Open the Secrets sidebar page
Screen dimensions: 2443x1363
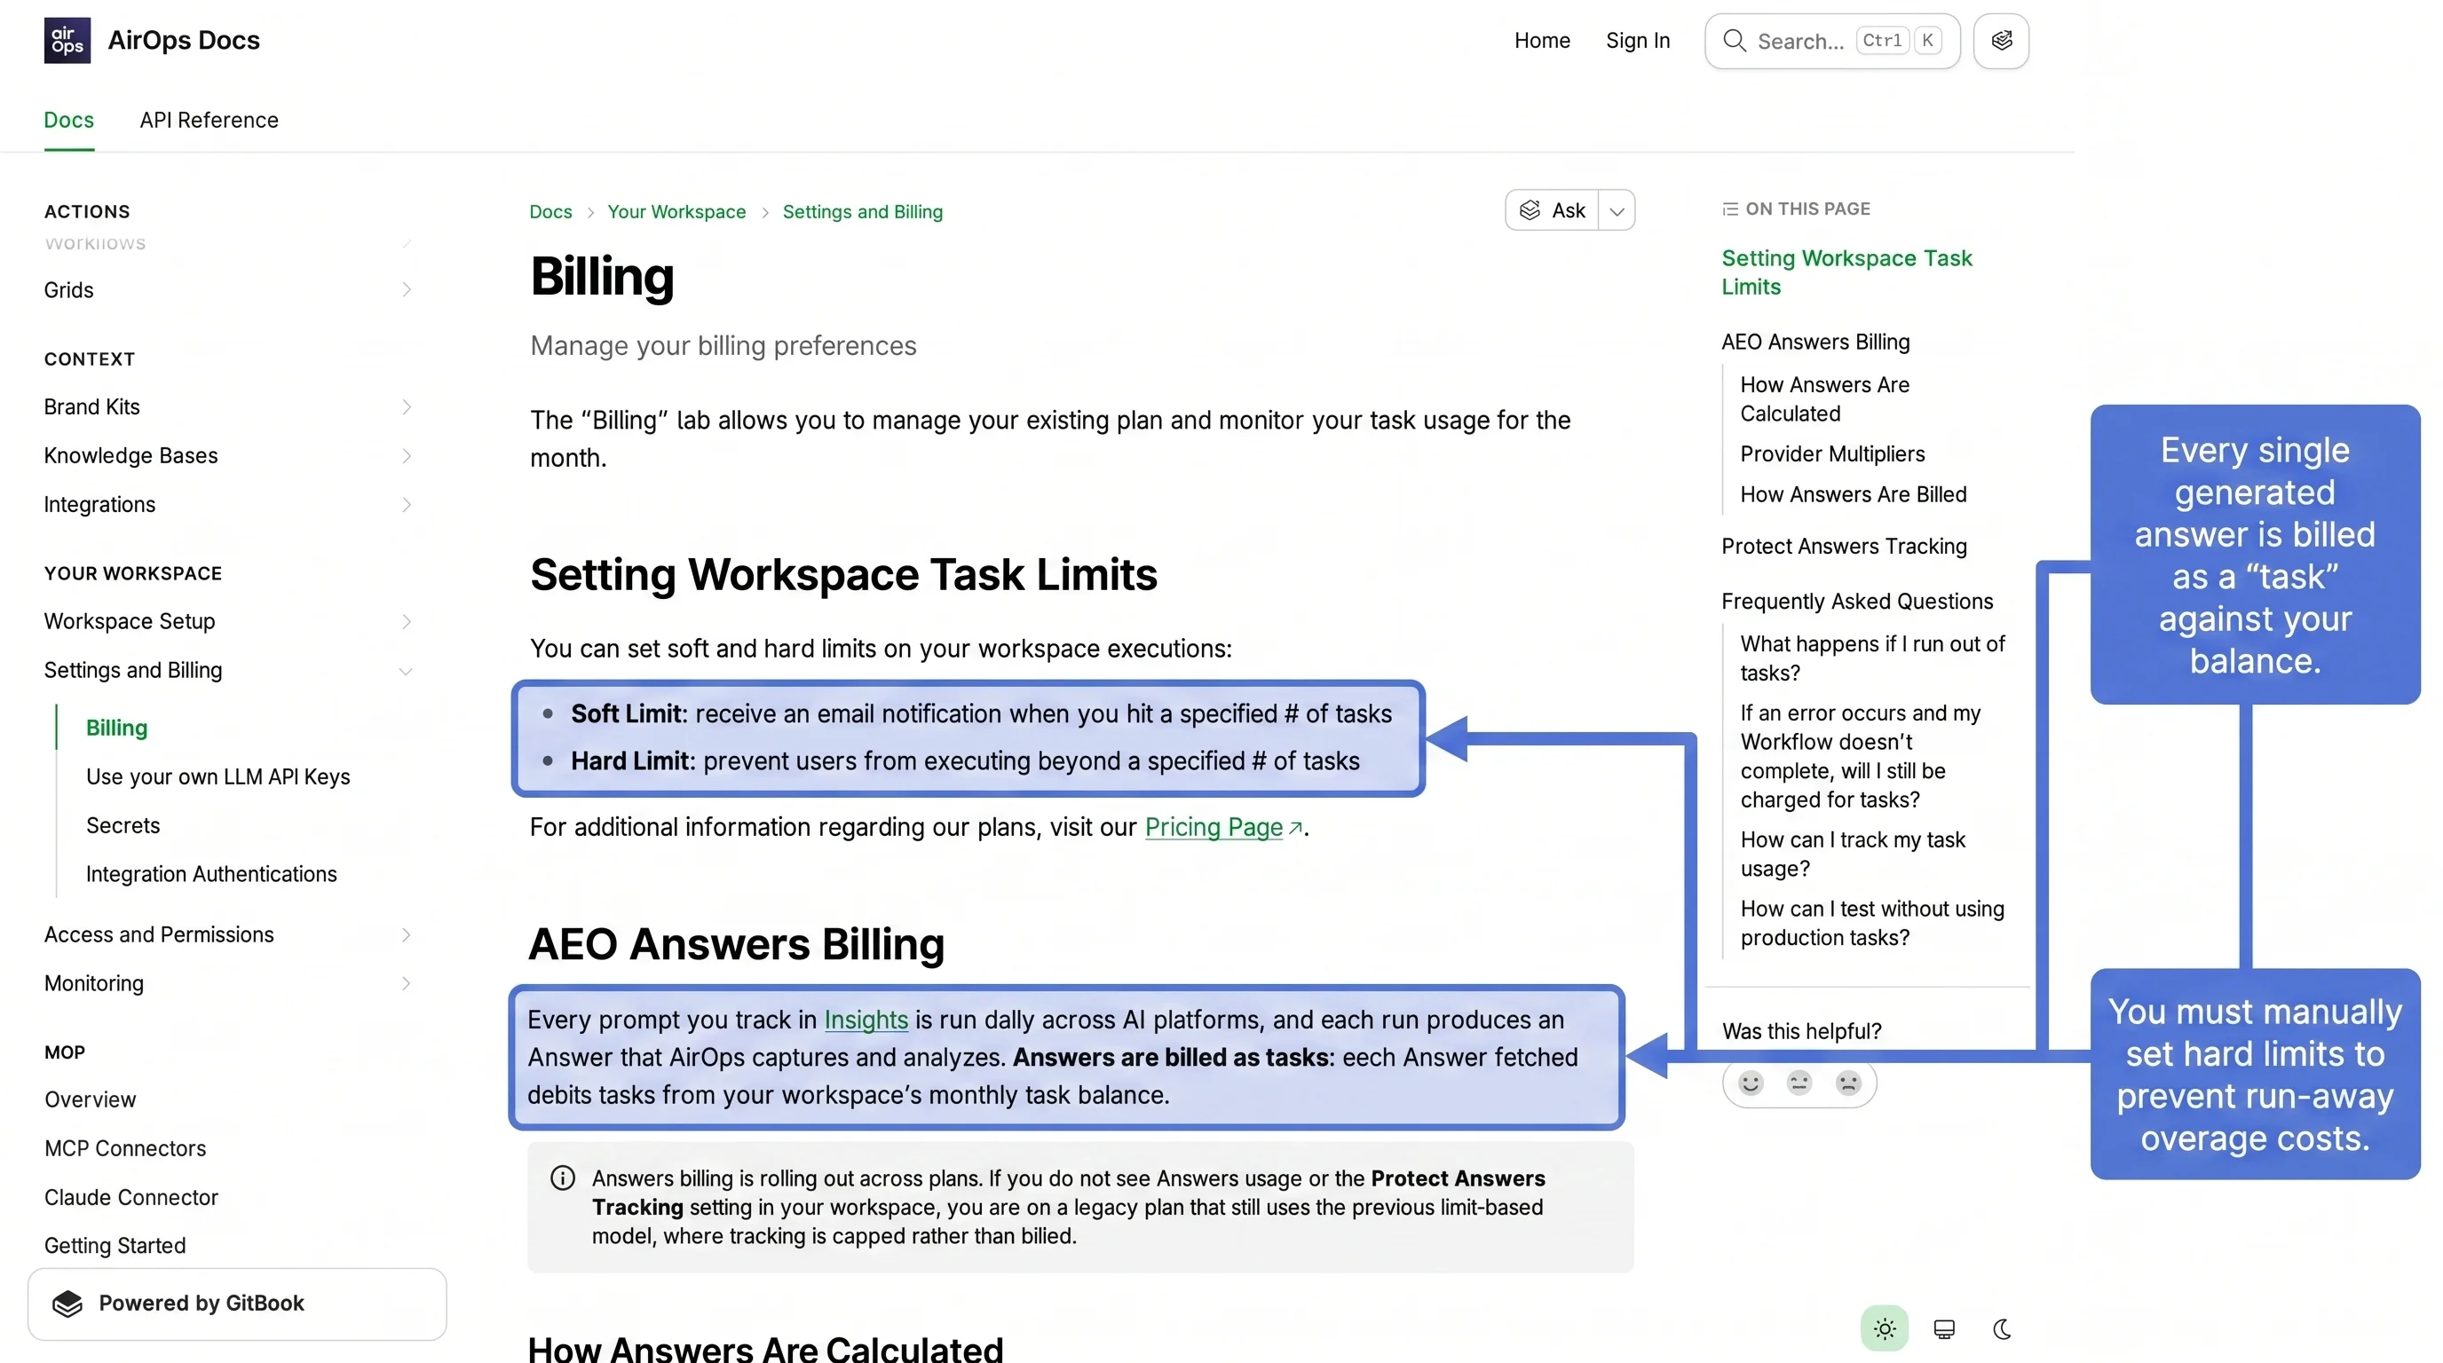(x=123, y=825)
